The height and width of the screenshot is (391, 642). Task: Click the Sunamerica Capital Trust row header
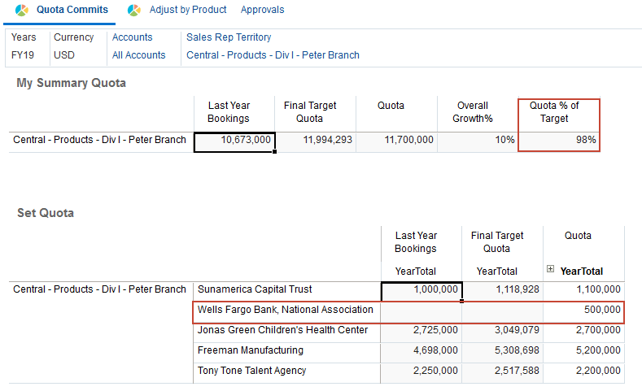point(255,289)
